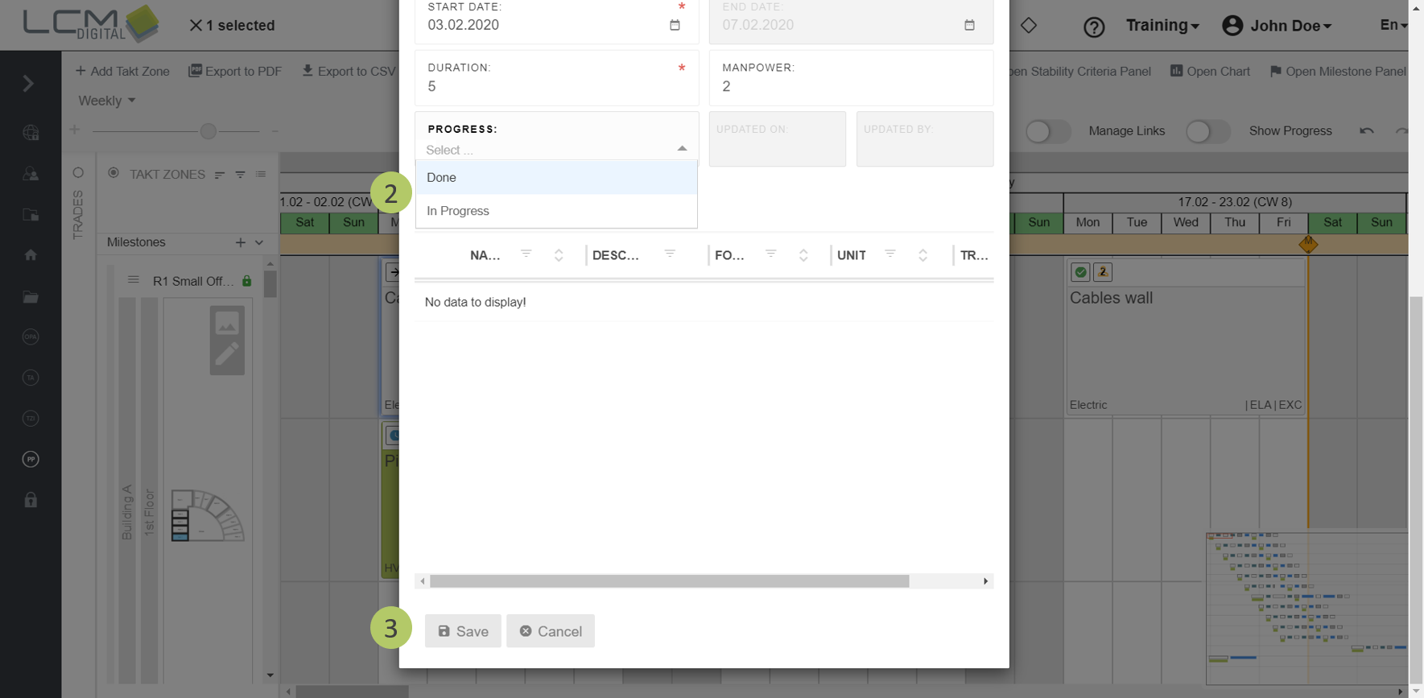Click the help question mark icon
Screen dimensions: 1424x698
1093,27
